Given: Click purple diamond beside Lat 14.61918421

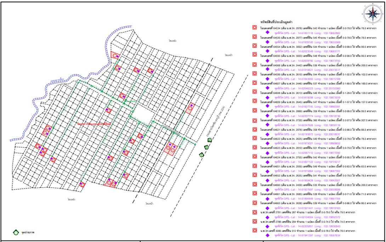Looking at the screenshot, I should tap(268, 69).
